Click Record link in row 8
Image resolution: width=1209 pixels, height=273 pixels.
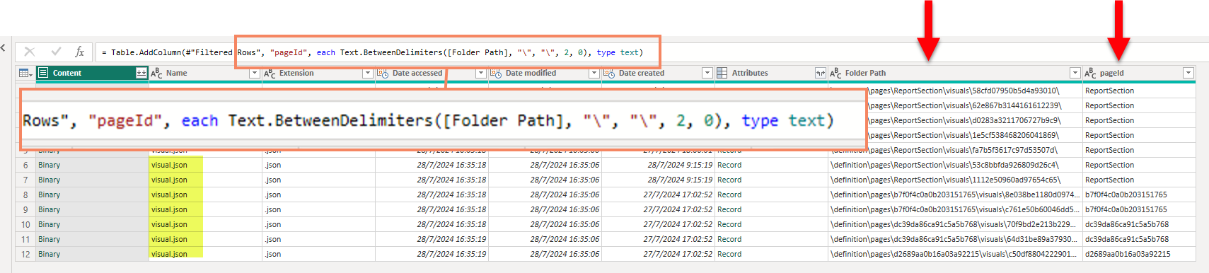[x=729, y=194]
